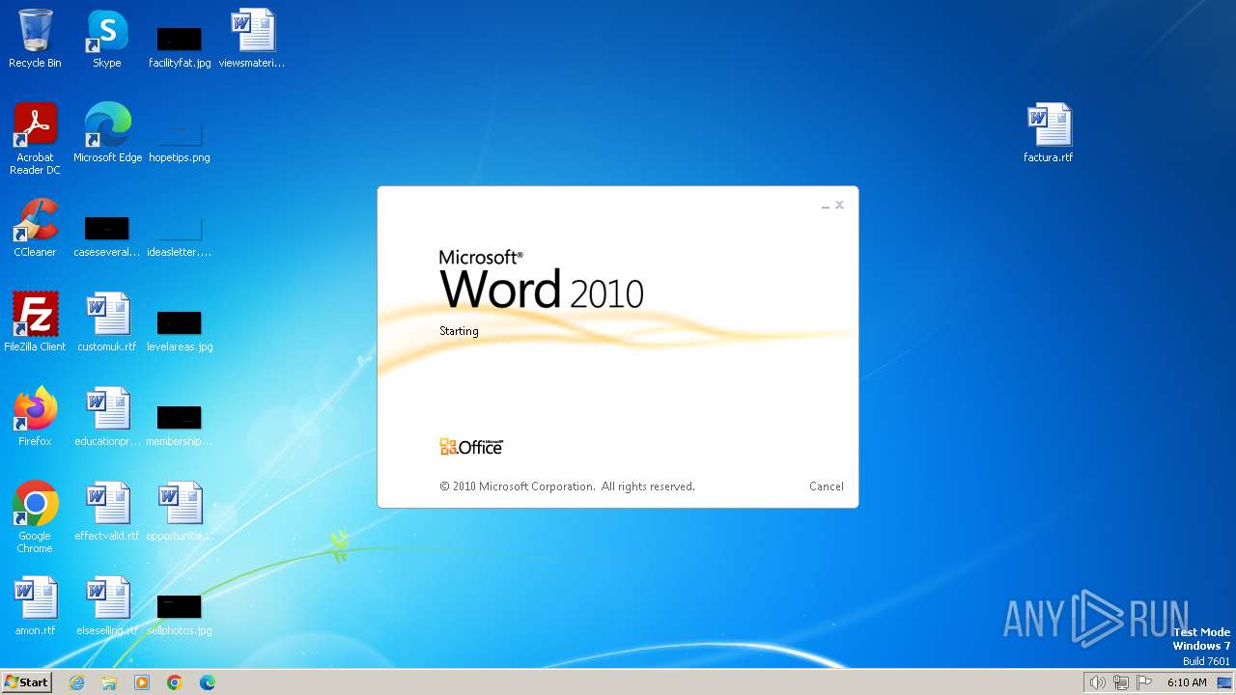Select the effectvalid.rtf document
Screen dimensions: 1236x695
click(107, 512)
